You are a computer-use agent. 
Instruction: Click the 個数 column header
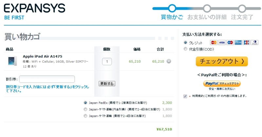(x=107, y=49)
